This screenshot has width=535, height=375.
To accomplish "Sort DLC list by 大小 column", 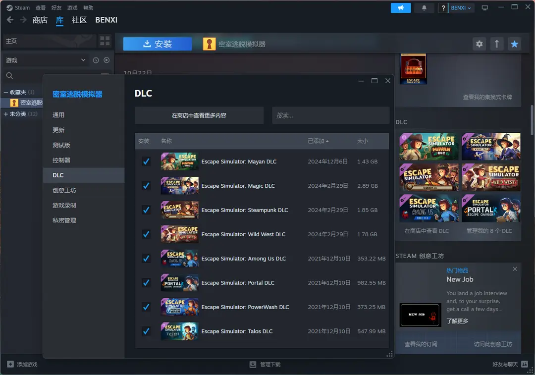I will [x=362, y=141].
